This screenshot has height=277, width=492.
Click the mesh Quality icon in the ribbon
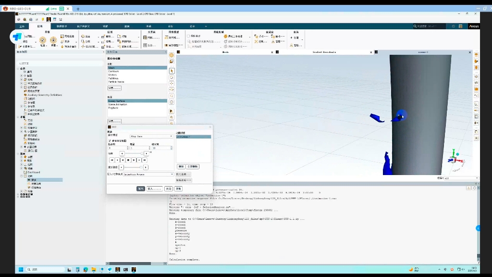[x=53, y=40]
